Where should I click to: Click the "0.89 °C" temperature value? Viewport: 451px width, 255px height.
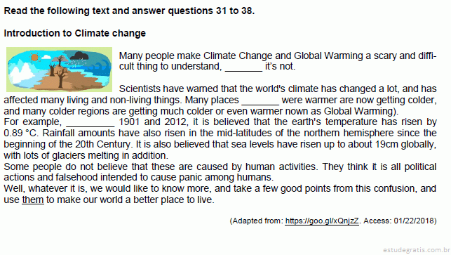pyautogui.click(x=22, y=133)
